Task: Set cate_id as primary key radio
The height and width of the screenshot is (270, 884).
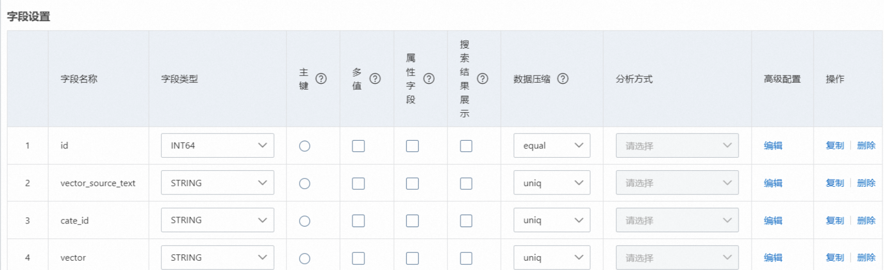Action: point(304,221)
